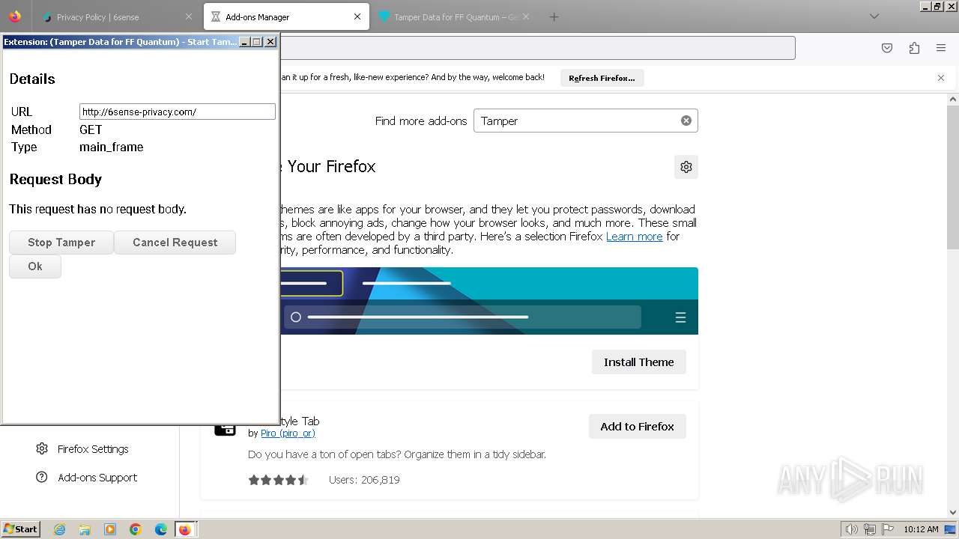Screen dimensions: 959x539
Task: Open Firefox Settings in sidebar
Action: [x=93, y=449]
